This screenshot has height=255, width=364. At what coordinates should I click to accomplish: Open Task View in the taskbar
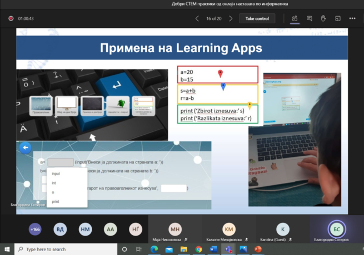point(138,249)
